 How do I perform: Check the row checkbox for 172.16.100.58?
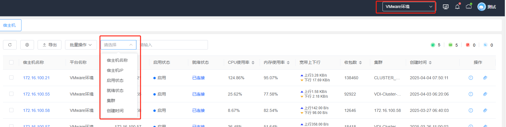[x=11, y=110]
